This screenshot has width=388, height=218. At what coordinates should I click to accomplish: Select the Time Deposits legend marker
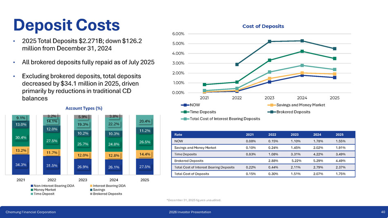tap(185, 112)
